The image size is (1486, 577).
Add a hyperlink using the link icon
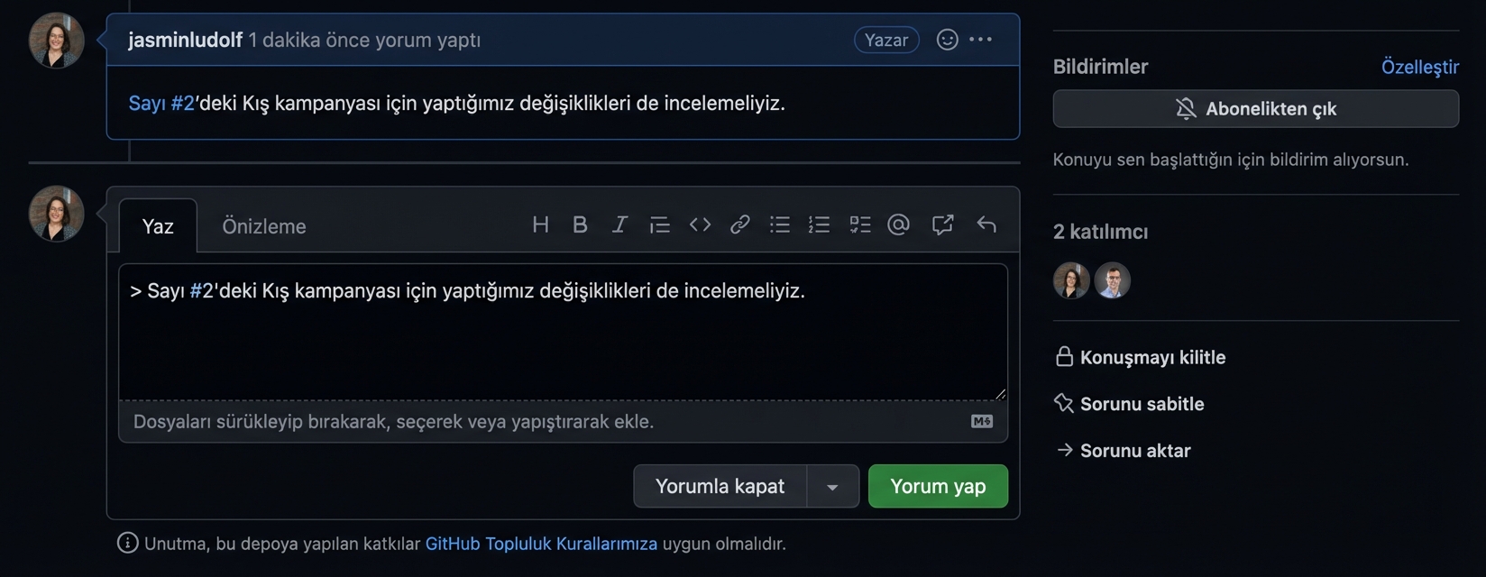740,224
